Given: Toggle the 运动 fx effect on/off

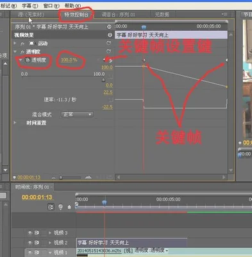Looking at the screenshot, I should tap(22, 44).
